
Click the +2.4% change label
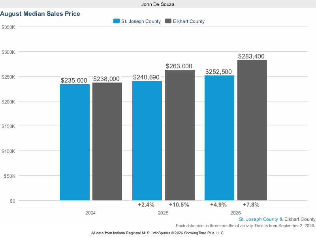pos(146,205)
